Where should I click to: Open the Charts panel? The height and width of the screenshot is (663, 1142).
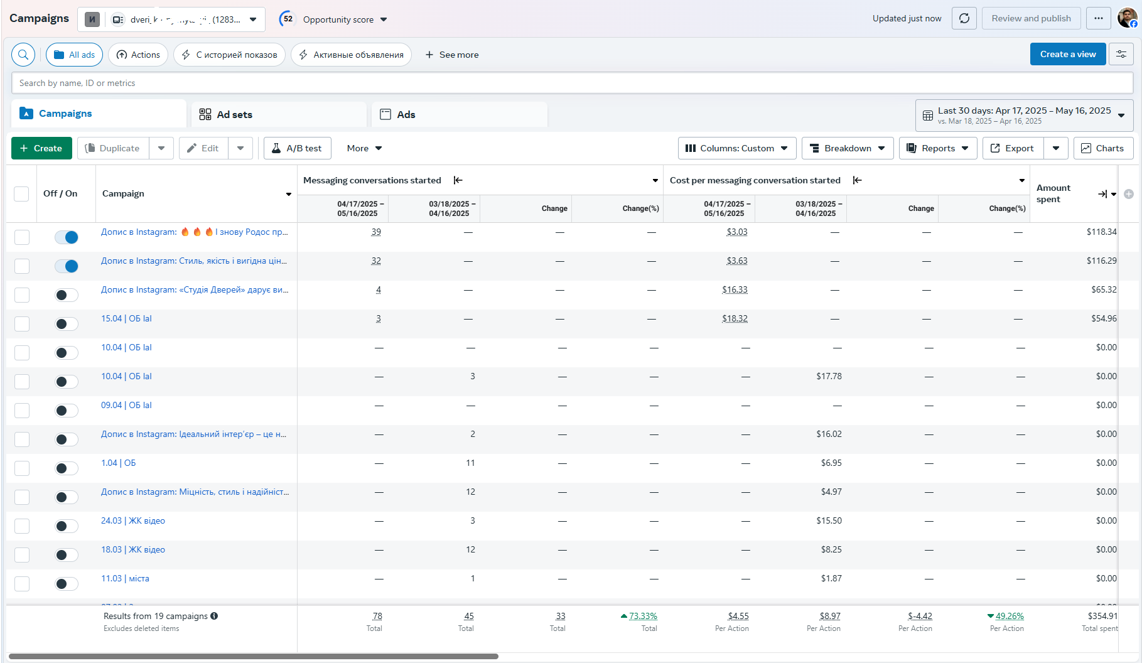point(1103,148)
